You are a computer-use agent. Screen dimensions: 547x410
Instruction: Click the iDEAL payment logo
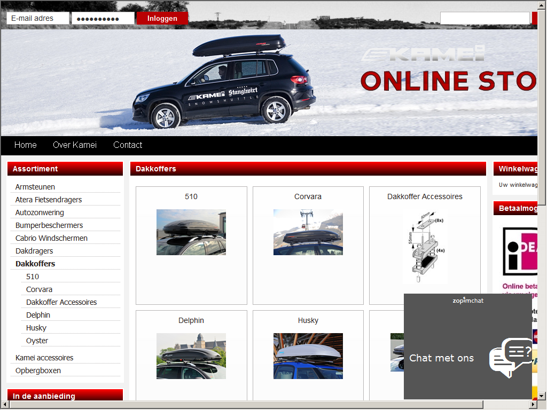[520, 251]
